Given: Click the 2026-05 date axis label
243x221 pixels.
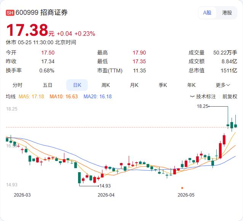Looking at the screenshot, I should coord(186,195).
